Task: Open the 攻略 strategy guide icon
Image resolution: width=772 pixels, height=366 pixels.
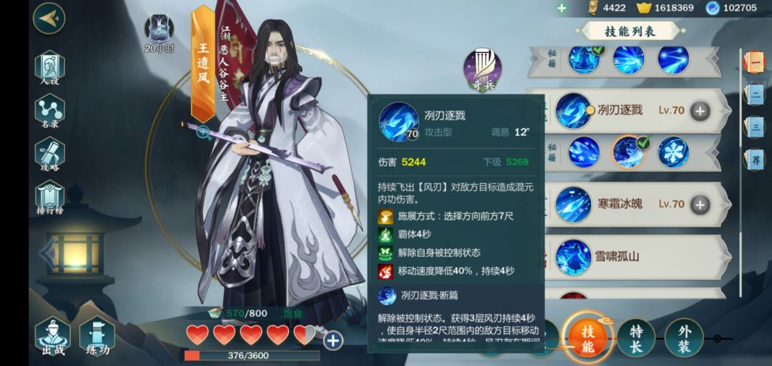Action: tap(50, 154)
